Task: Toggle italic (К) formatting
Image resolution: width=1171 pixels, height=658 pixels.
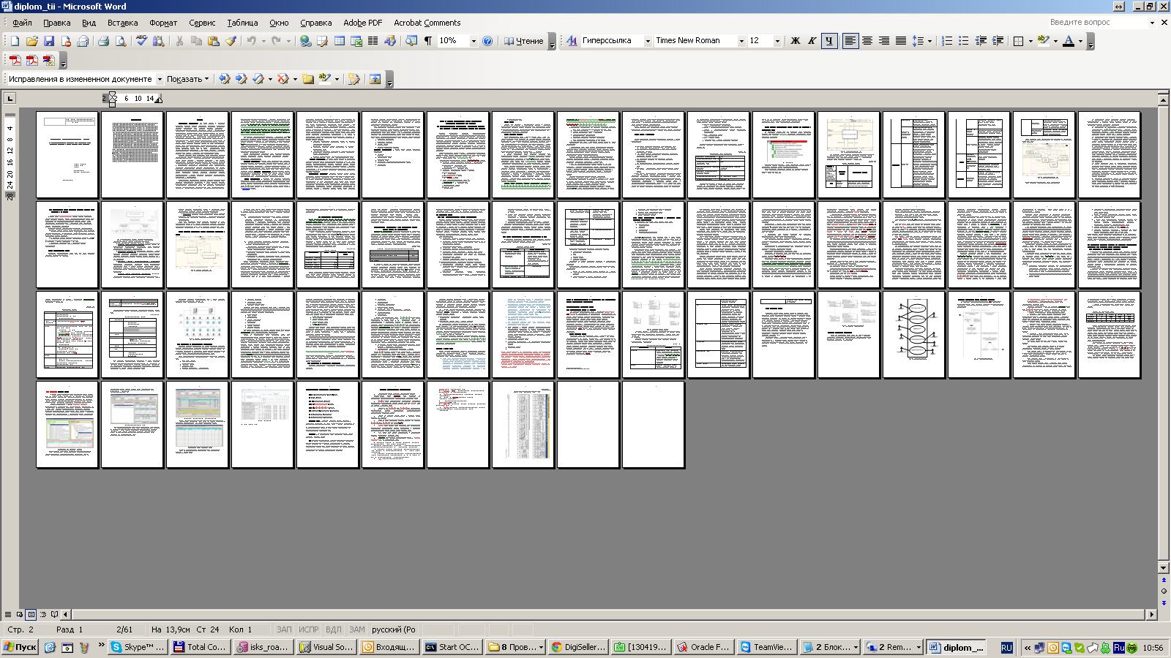Action: tap(812, 41)
